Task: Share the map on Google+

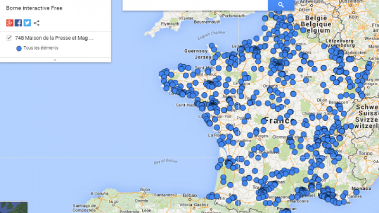Action: pyautogui.click(x=9, y=23)
